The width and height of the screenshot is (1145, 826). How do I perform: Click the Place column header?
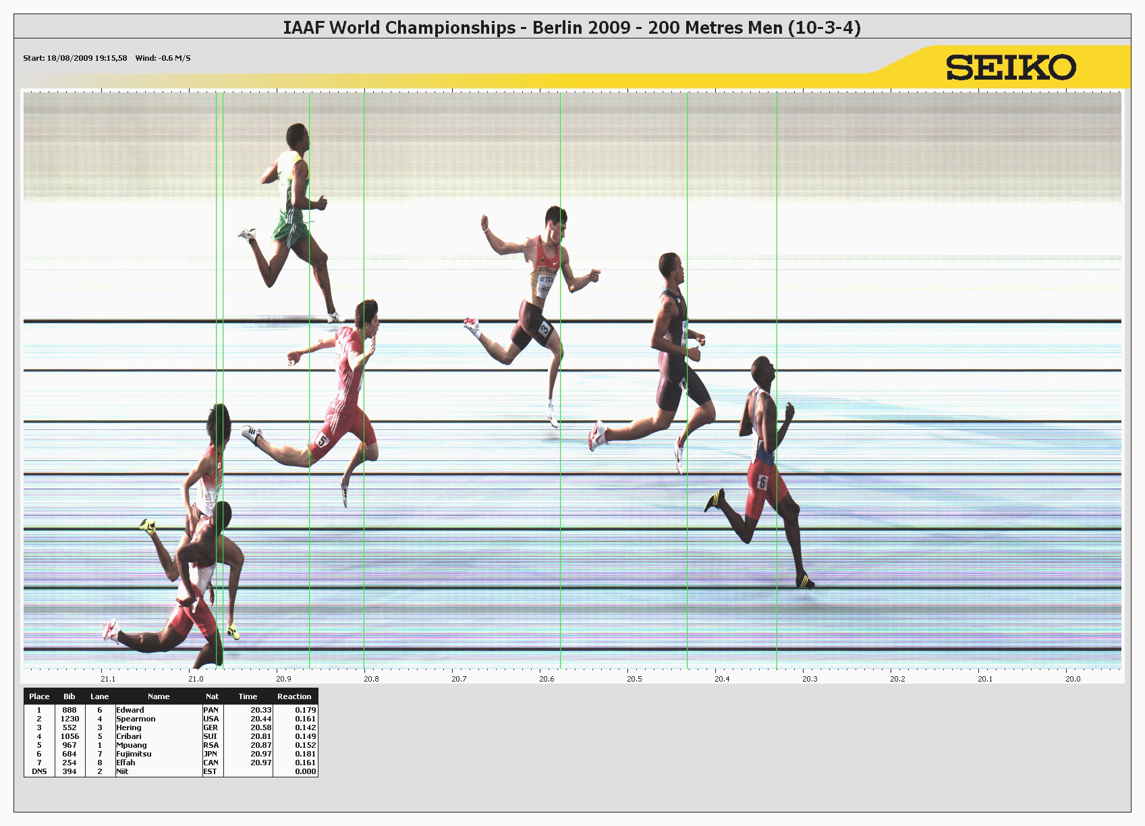(x=39, y=696)
